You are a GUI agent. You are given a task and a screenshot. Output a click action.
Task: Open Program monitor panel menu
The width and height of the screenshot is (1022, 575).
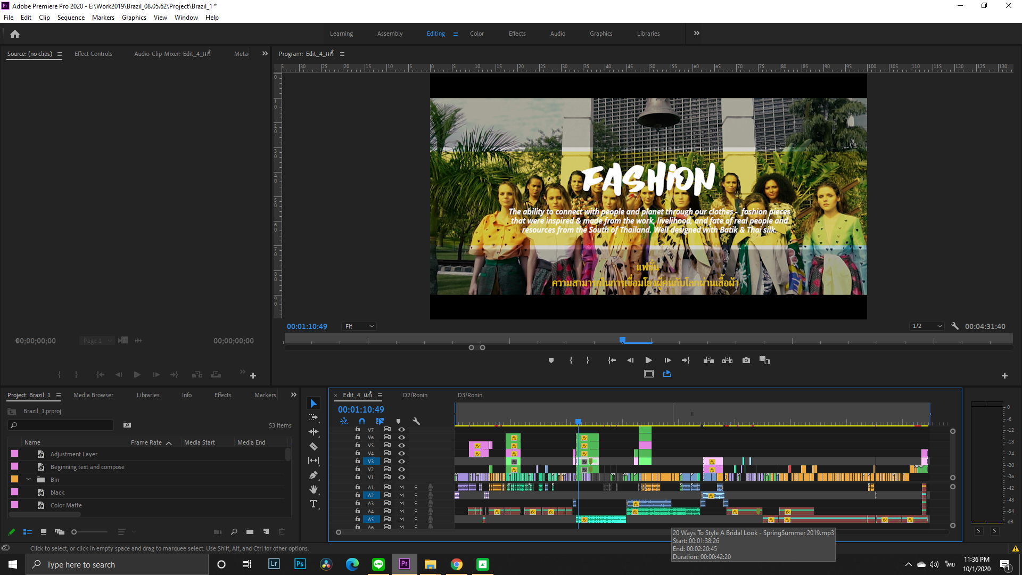(342, 54)
